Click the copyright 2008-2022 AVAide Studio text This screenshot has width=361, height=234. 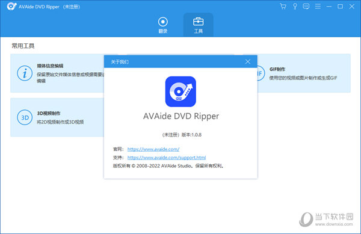tap(168, 165)
